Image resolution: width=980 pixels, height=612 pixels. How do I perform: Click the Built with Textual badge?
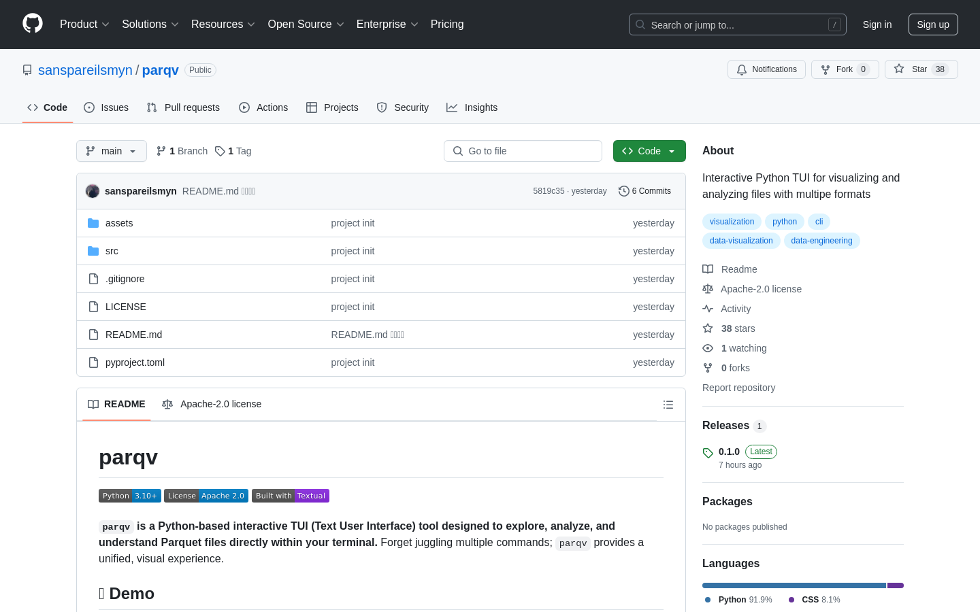(x=291, y=496)
